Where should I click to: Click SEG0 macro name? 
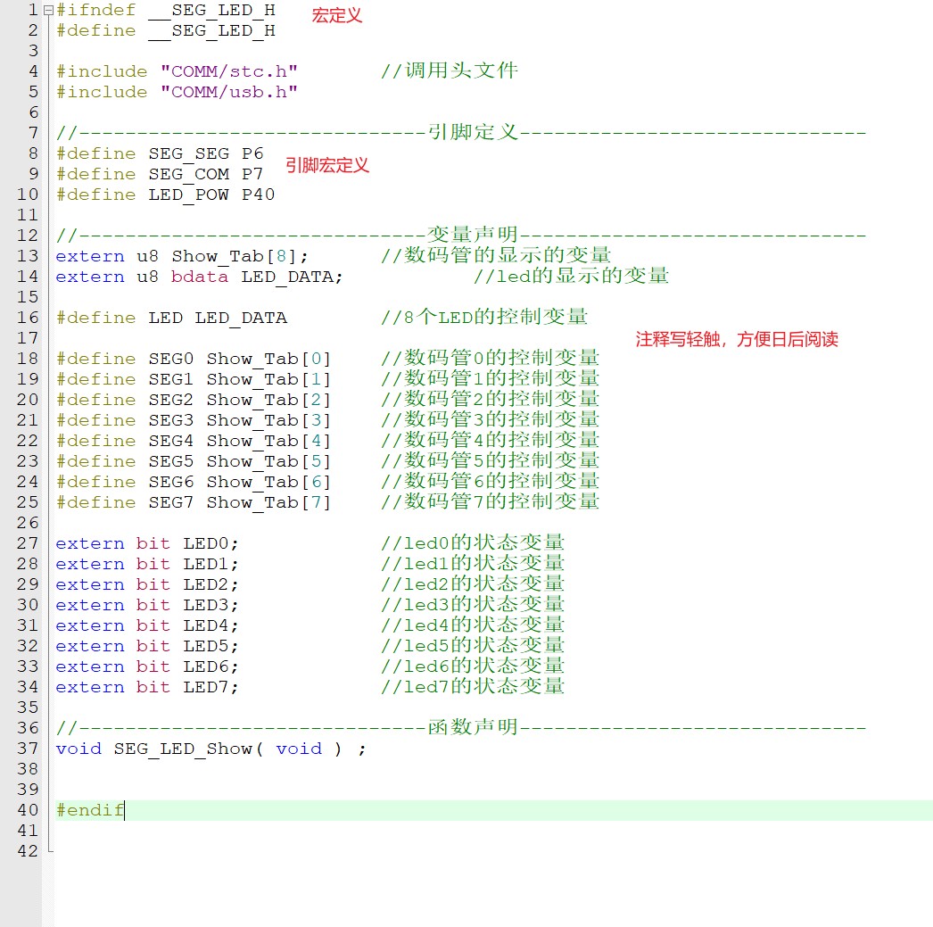tap(170, 359)
